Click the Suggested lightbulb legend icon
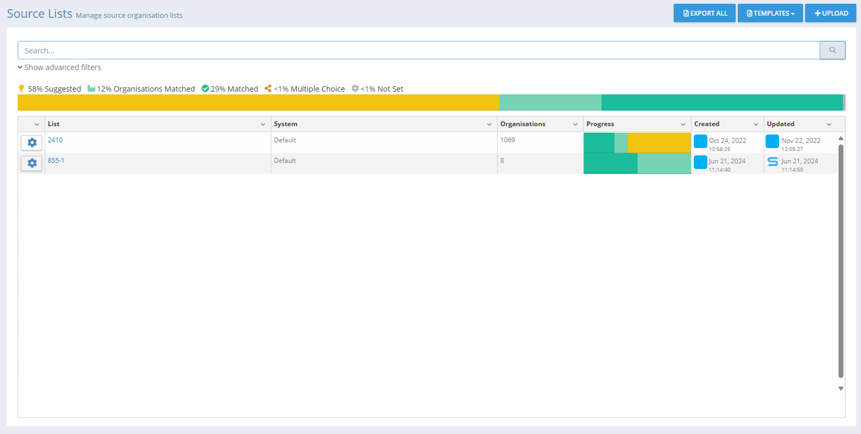The image size is (861, 434). coord(21,89)
